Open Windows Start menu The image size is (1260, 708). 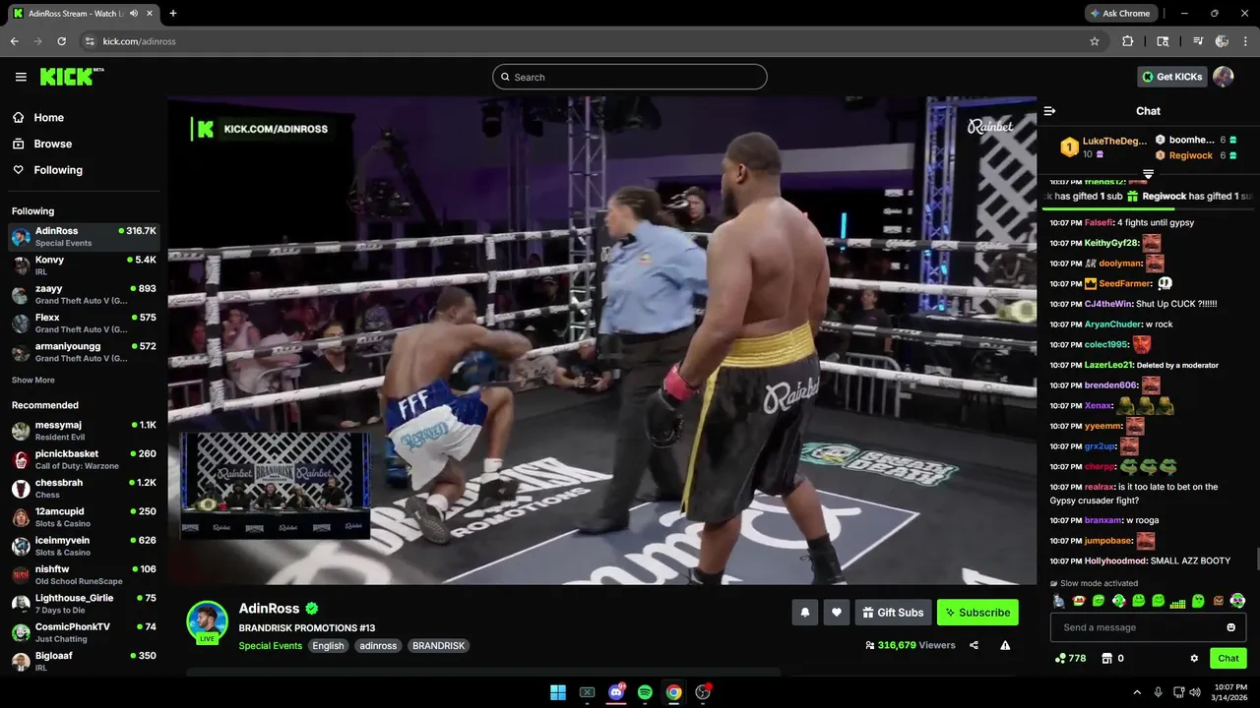coord(558,692)
